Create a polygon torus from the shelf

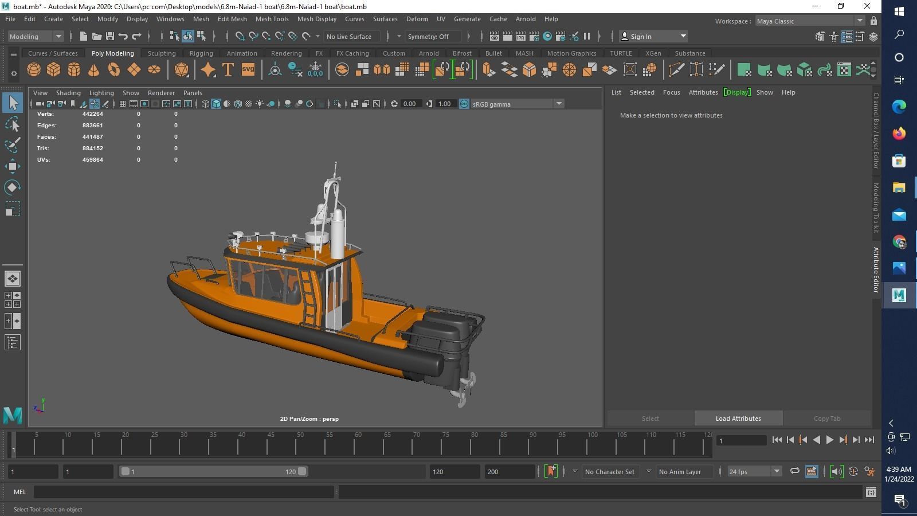pos(114,70)
